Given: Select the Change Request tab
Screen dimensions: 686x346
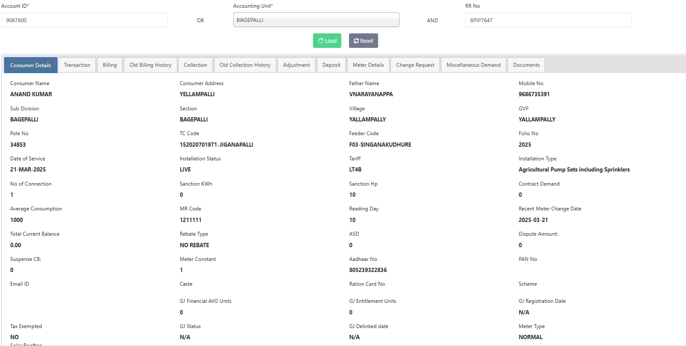Looking at the screenshot, I should pos(415,65).
